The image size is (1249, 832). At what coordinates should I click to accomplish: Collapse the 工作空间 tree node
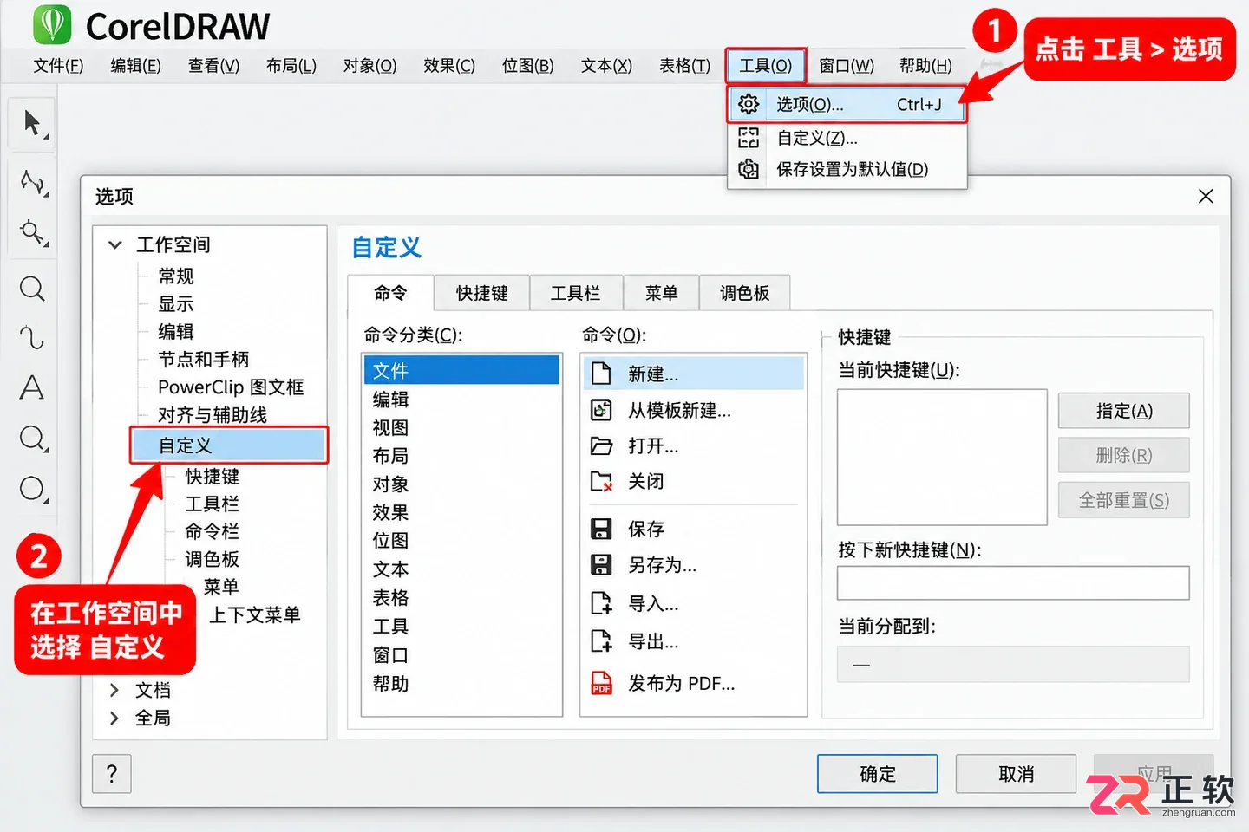(x=114, y=245)
